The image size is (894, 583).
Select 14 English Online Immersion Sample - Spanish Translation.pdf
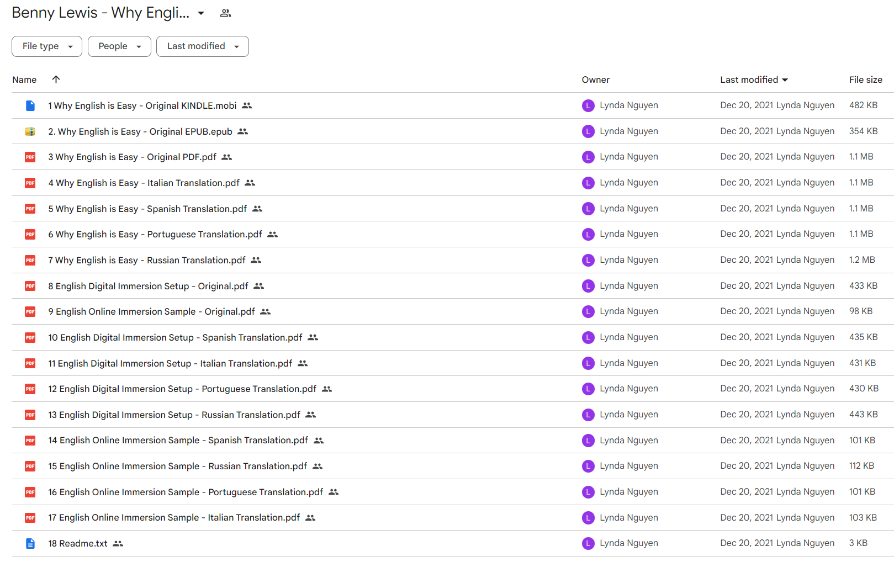(178, 441)
